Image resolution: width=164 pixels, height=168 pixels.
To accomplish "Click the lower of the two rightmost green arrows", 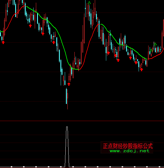I will (151, 50).
